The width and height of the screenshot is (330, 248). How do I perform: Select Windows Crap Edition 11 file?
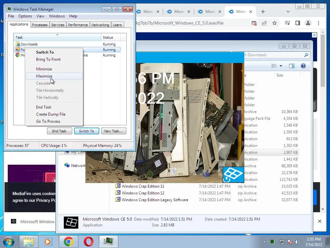pyautogui.click(x=143, y=186)
